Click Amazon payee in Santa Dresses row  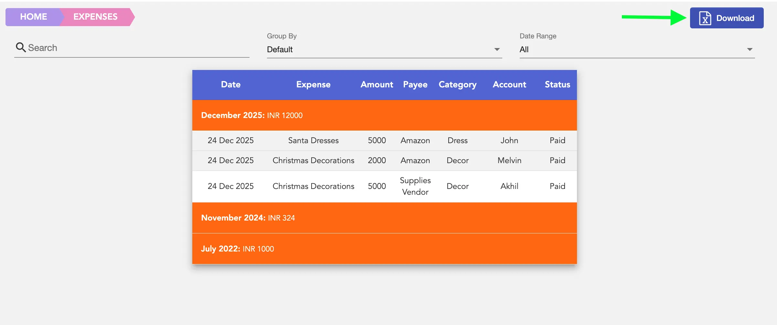[x=415, y=140]
